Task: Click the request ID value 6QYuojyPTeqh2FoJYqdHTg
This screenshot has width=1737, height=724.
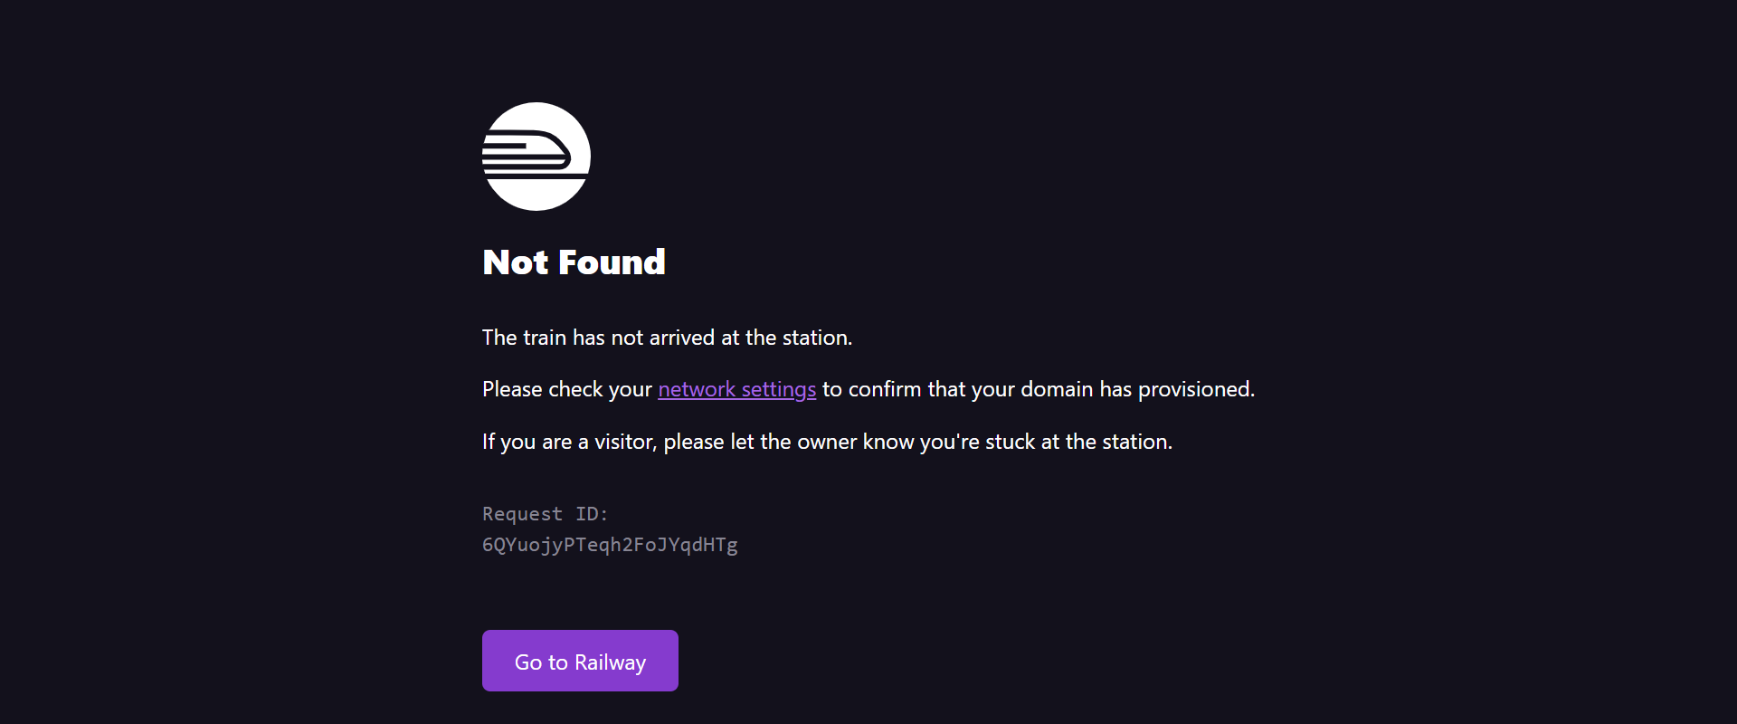Action: coord(610,545)
